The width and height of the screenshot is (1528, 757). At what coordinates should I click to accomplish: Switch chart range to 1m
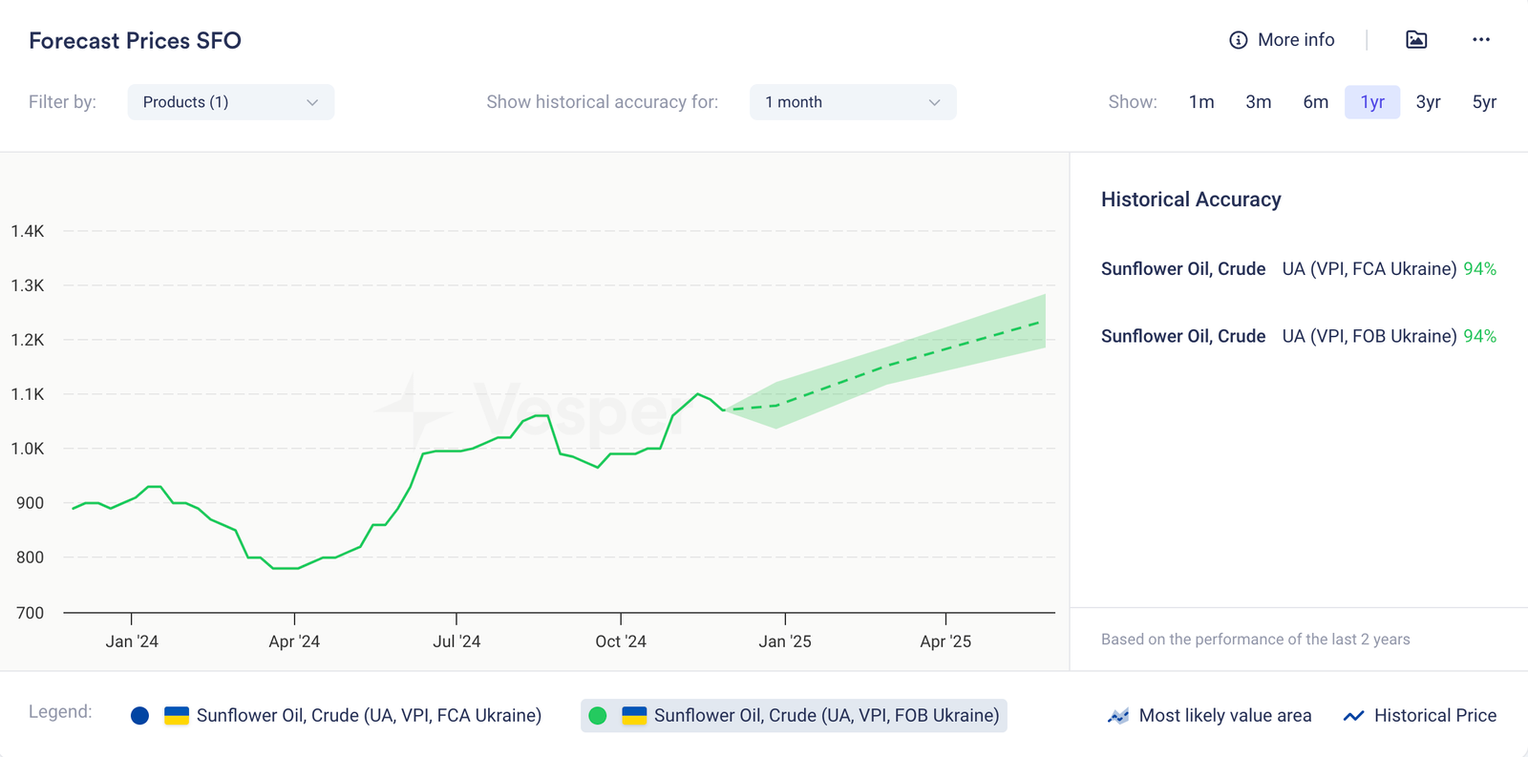[1201, 102]
